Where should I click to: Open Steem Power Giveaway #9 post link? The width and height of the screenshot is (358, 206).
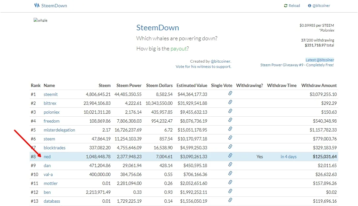[297, 65]
